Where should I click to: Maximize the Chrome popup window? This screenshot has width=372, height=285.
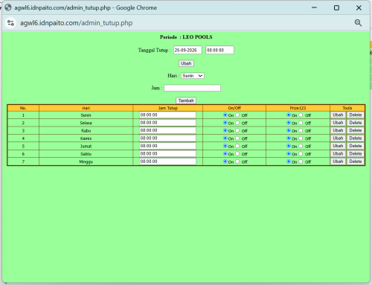pyautogui.click(x=336, y=8)
